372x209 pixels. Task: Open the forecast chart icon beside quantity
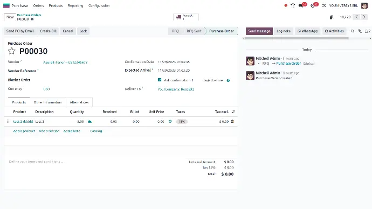(x=89, y=122)
